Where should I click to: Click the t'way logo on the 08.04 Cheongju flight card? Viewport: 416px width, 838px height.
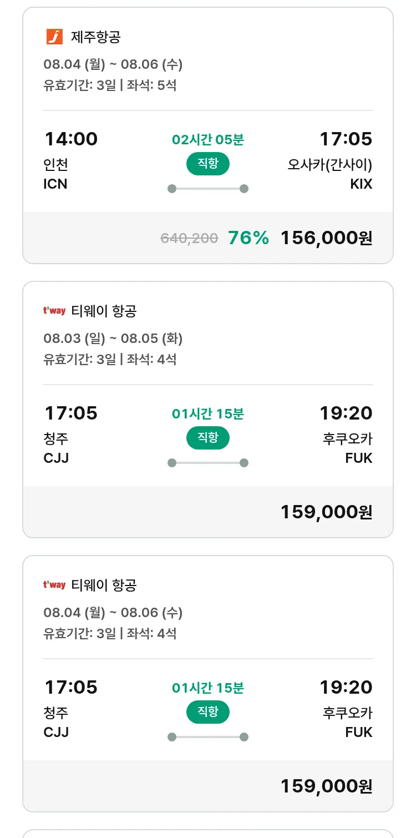(x=54, y=585)
